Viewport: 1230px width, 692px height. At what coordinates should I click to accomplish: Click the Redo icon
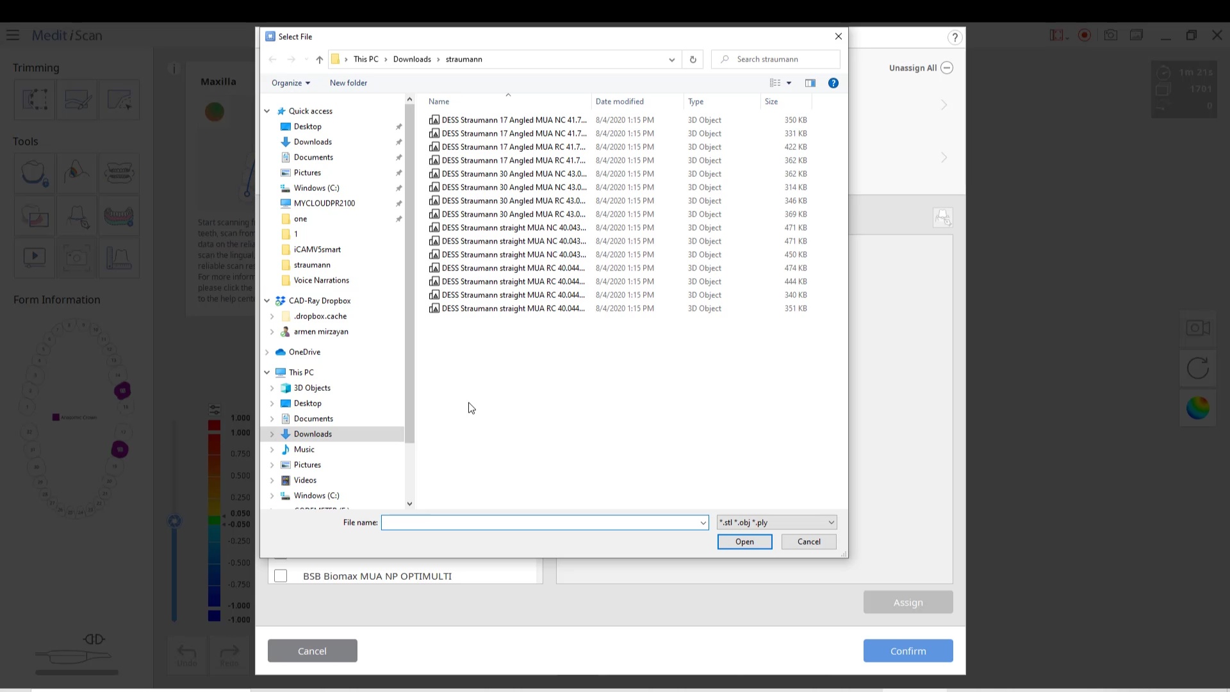[229, 655]
